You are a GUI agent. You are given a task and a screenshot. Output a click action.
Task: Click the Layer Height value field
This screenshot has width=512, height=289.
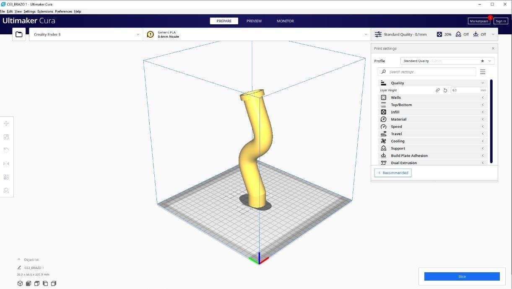pyautogui.click(x=469, y=90)
